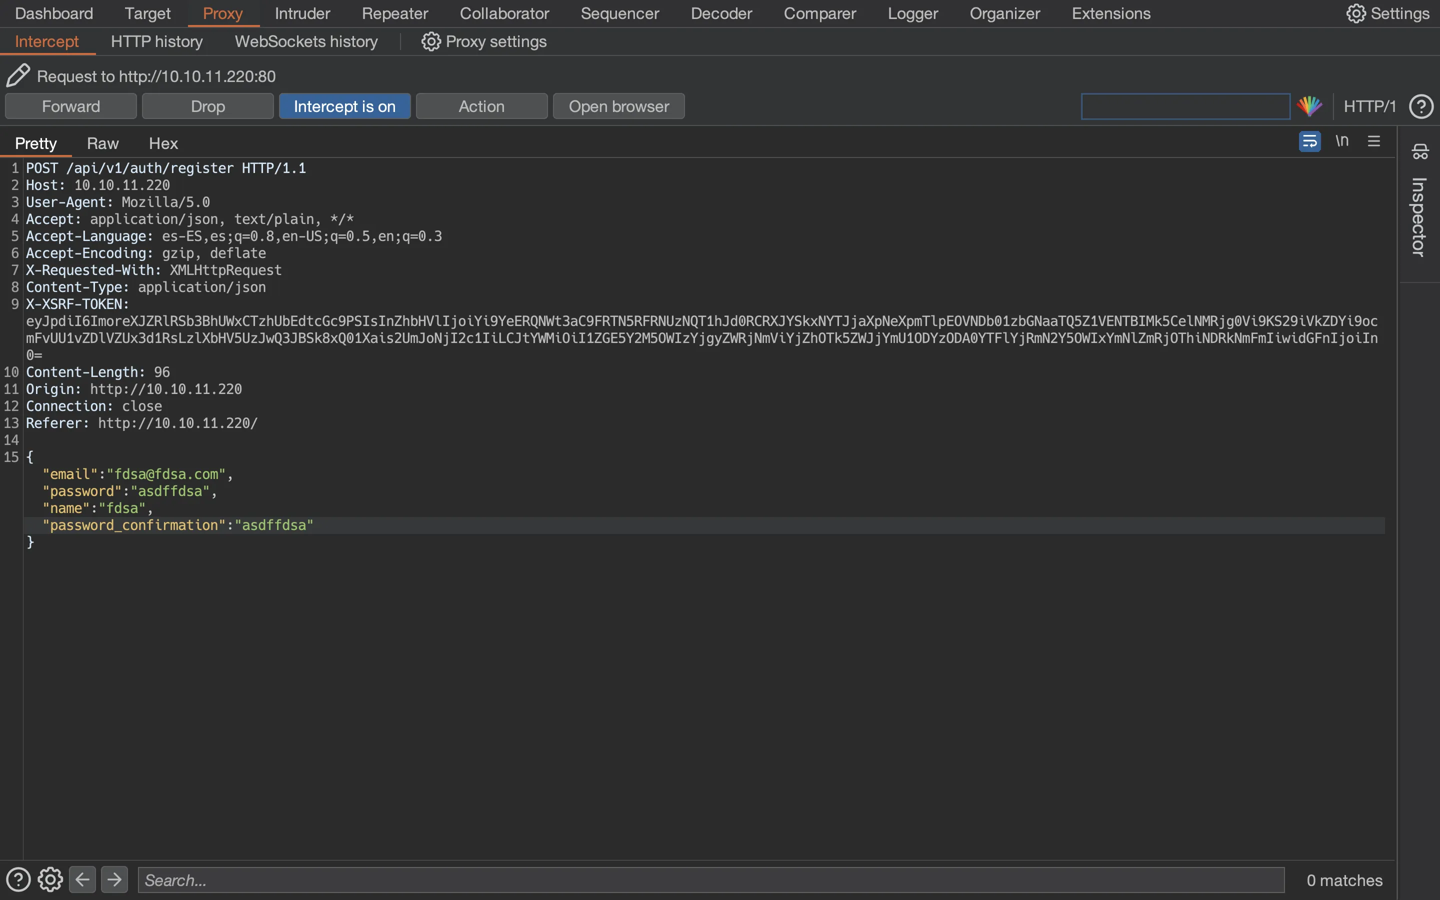Select the Pretty view tab
Image resolution: width=1440 pixels, height=900 pixels.
point(35,143)
